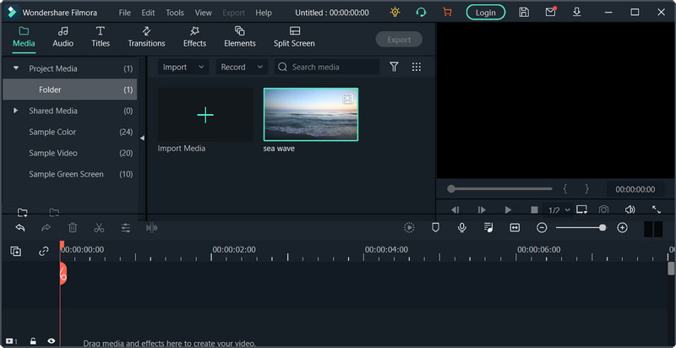The height and width of the screenshot is (348, 676).
Task: Click the preview progress slider
Action: 501,188
